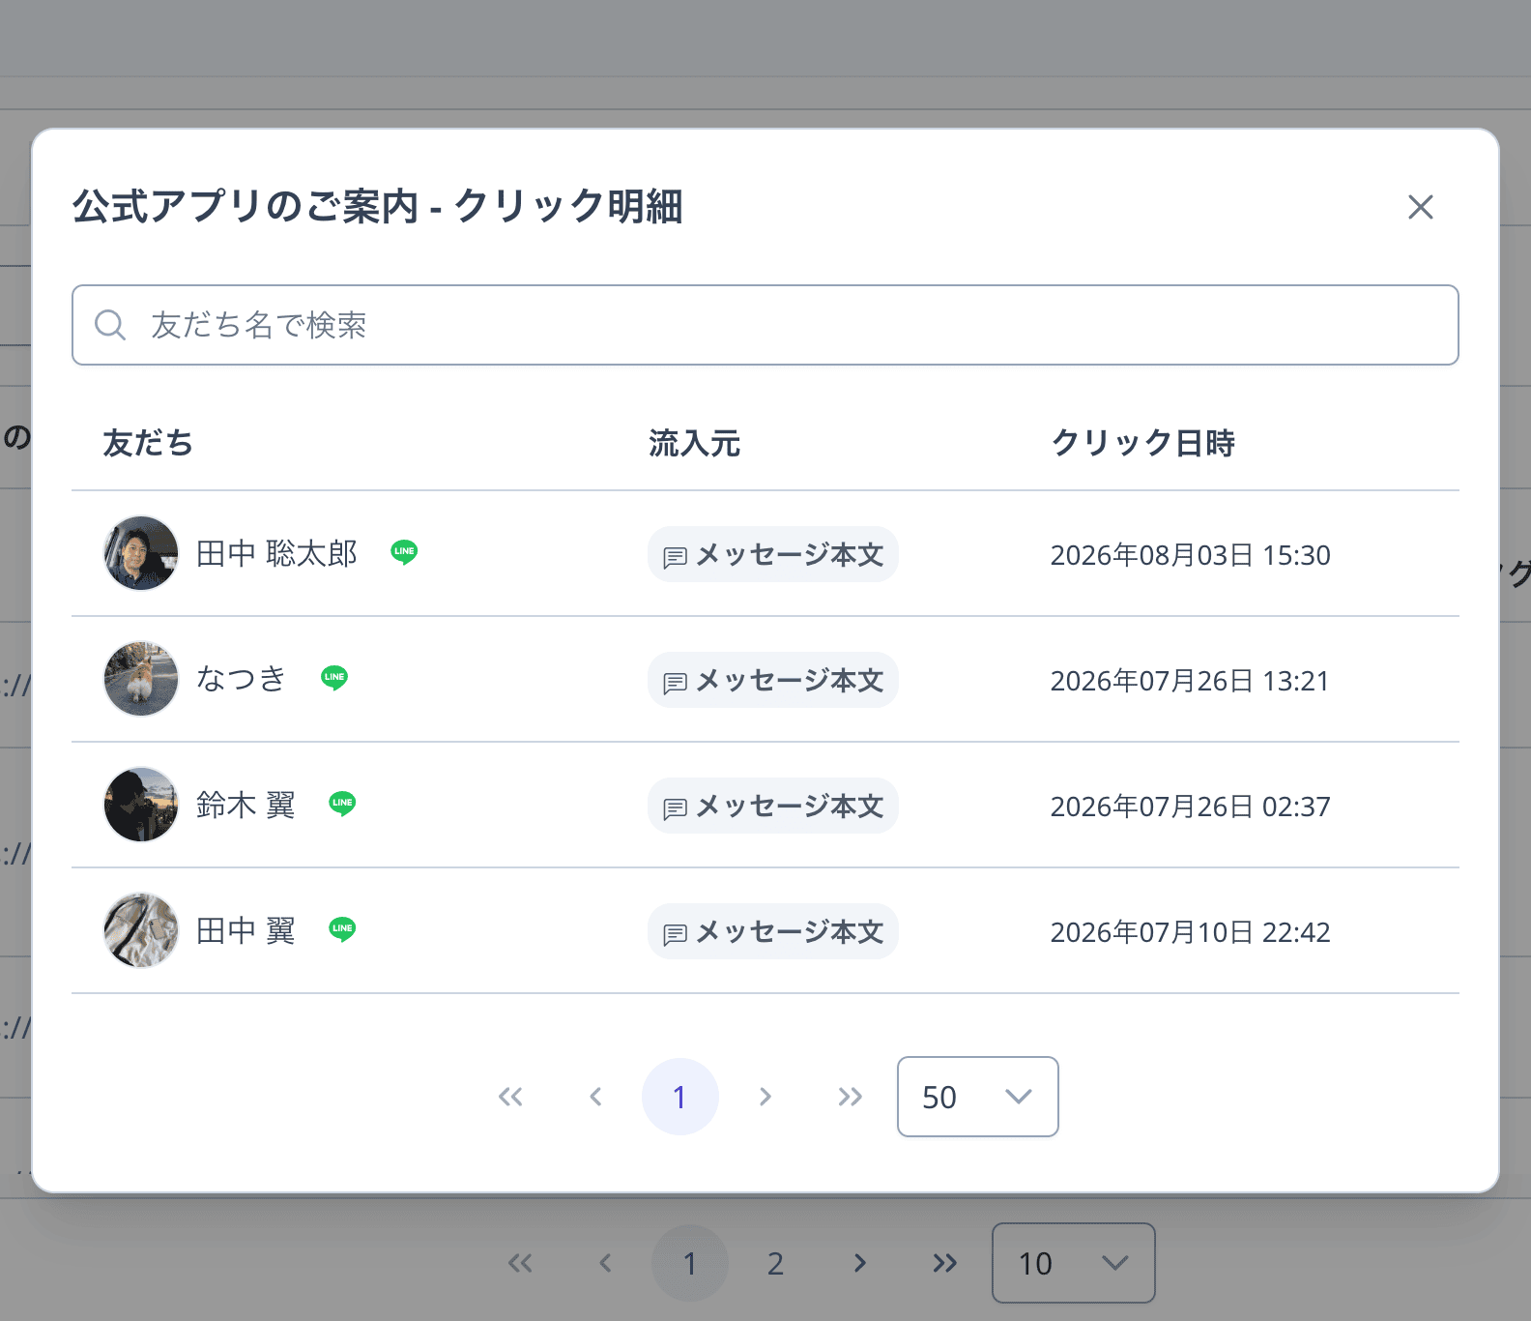This screenshot has width=1531, height=1321.
Task: Select friend name 鈴木 翼
Action: point(246,805)
